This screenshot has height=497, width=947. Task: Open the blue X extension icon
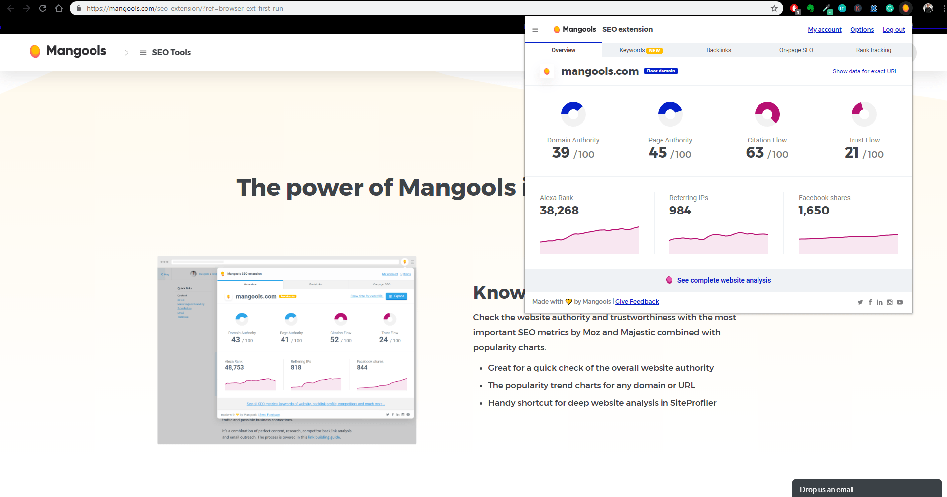(874, 8)
